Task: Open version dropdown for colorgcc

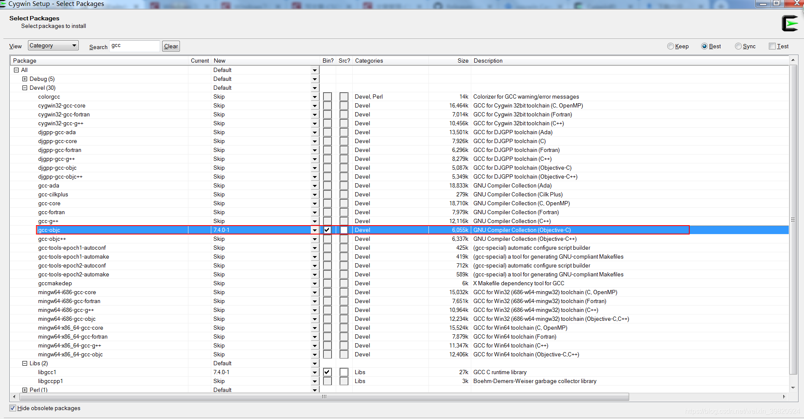Action: pyautogui.click(x=315, y=97)
